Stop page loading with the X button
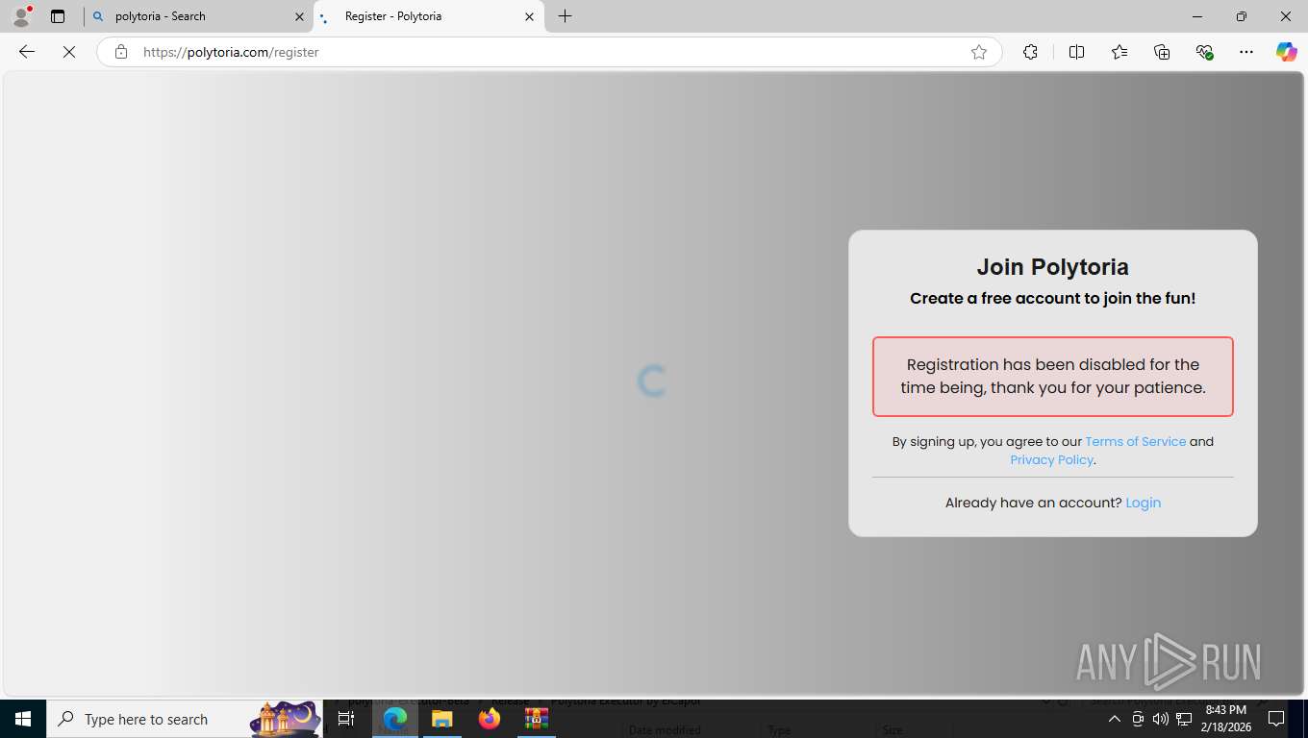Screen dimensions: 1308x738 click(x=69, y=52)
